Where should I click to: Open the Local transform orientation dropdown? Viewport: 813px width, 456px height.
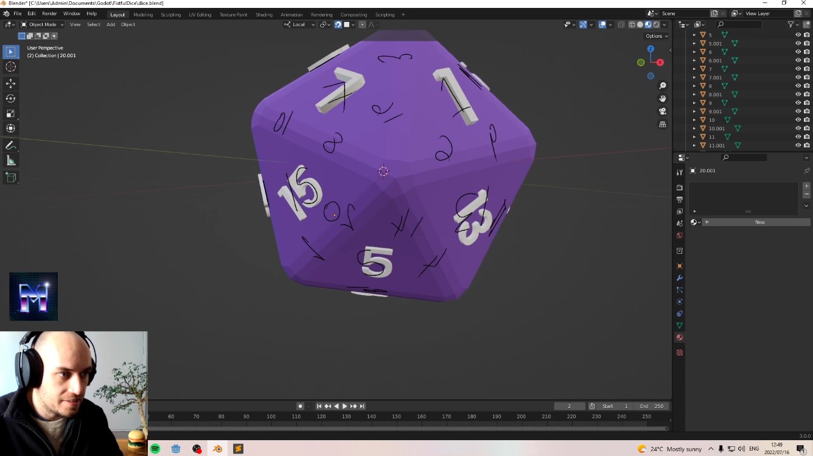click(x=300, y=24)
